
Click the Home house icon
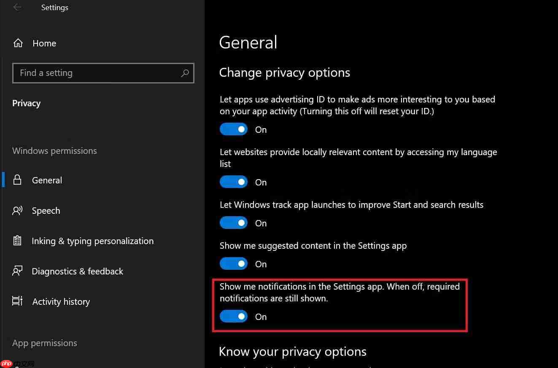[18, 43]
